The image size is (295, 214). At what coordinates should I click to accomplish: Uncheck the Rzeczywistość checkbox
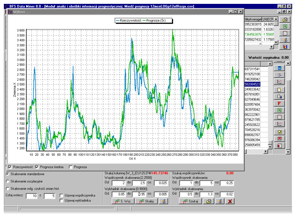point(10,167)
